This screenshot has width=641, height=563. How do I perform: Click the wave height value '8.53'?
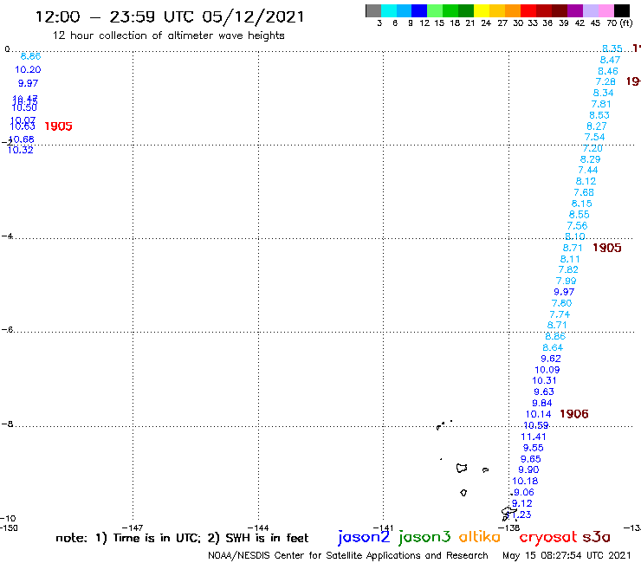tap(599, 115)
